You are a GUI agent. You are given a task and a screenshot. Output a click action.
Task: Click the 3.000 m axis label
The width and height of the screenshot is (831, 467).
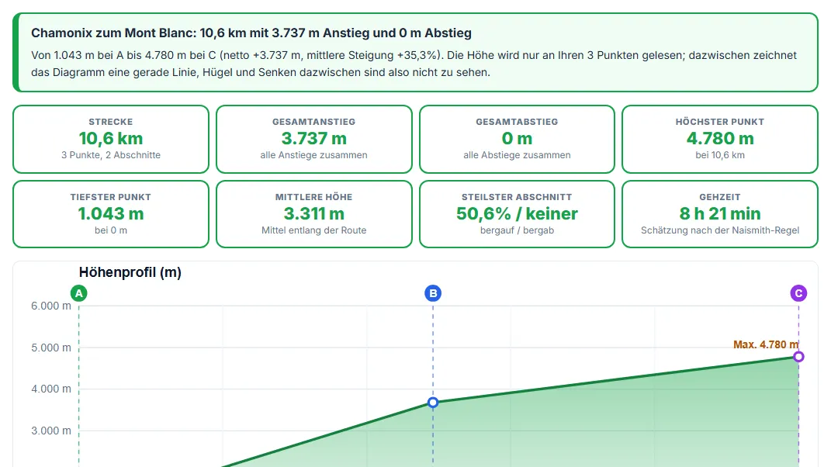click(x=51, y=431)
